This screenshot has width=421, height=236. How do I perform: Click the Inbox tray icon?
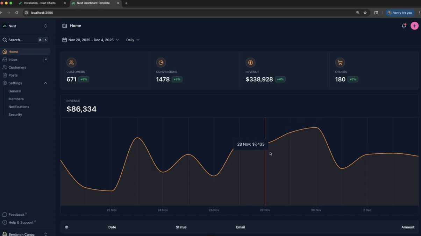5,60
